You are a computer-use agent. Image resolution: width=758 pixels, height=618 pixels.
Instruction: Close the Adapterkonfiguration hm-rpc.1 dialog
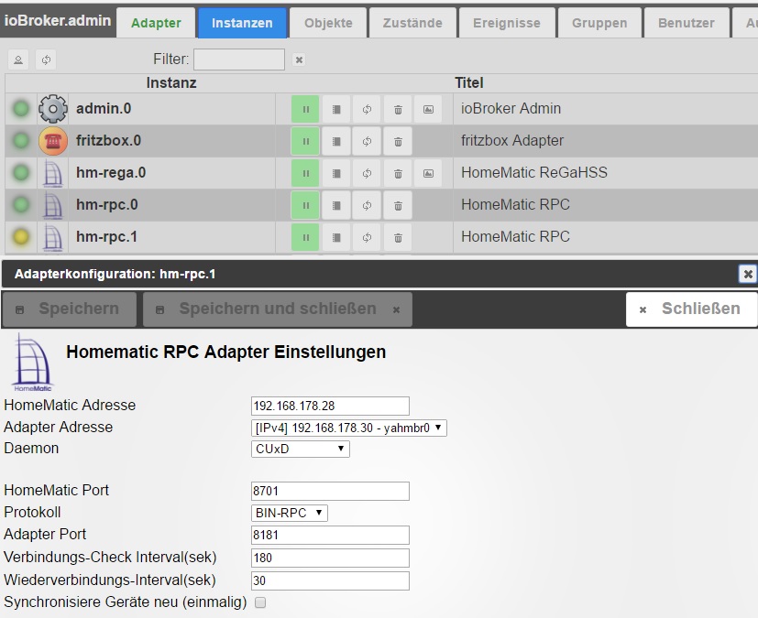[x=747, y=275]
